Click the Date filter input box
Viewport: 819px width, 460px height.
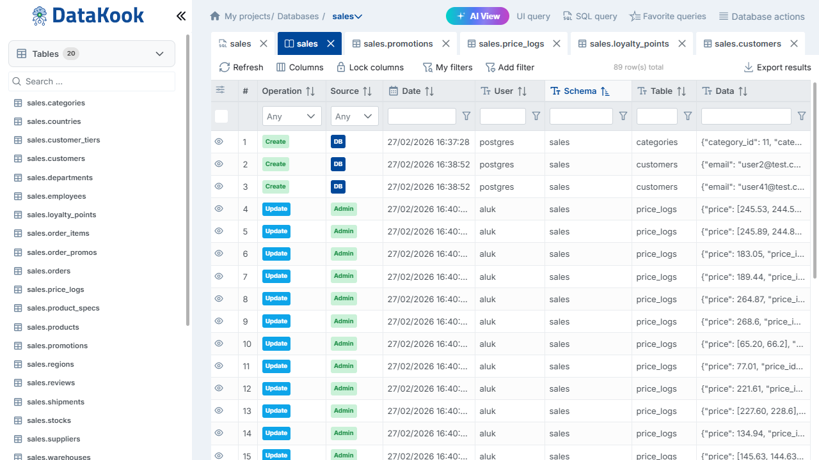(422, 116)
